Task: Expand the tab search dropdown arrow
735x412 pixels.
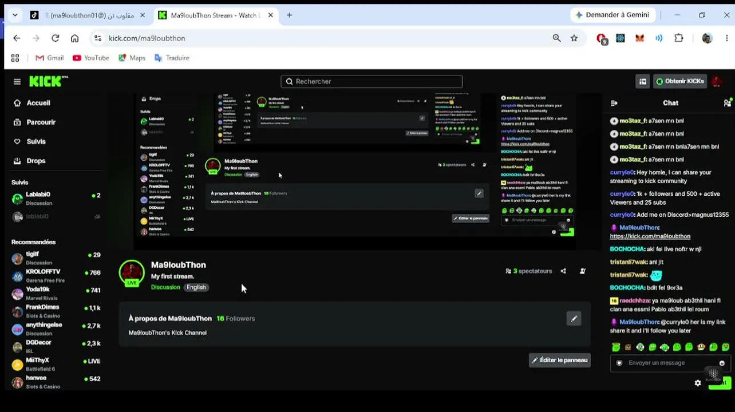Action: coord(15,15)
